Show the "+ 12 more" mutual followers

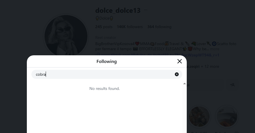210,66
